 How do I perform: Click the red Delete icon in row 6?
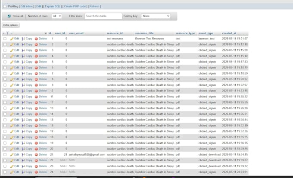[x=36, y=67]
